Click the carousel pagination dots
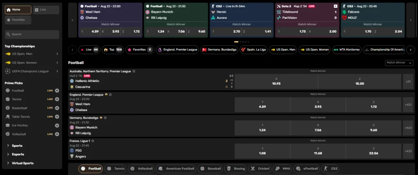 241,42
